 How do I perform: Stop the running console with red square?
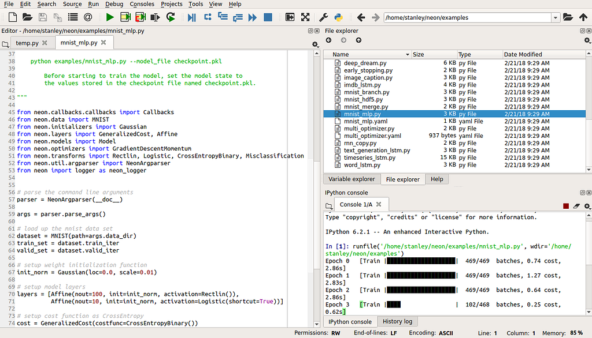pyautogui.click(x=566, y=206)
